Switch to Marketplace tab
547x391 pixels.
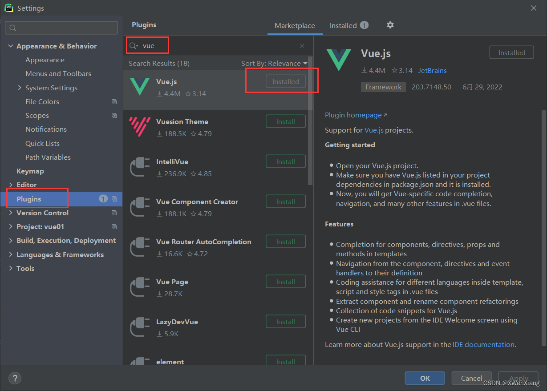(x=295, y=26)
